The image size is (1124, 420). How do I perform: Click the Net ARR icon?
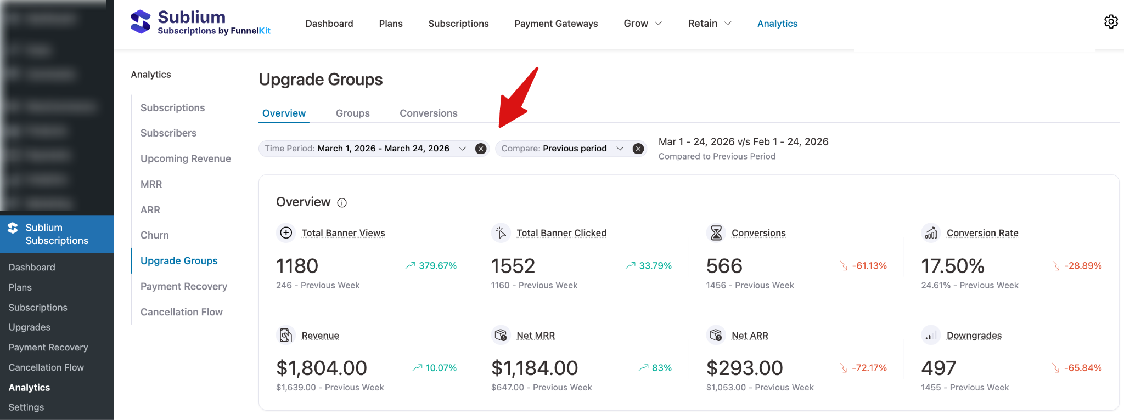(x=716, y=335)
